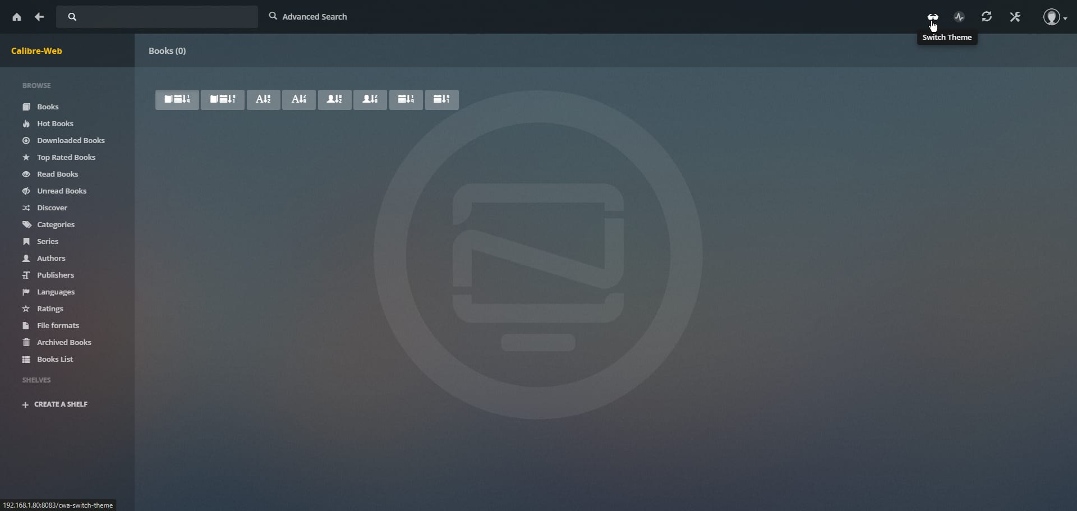Click the back arrow icon
The image size is (1077, 511).
[39, 17]
